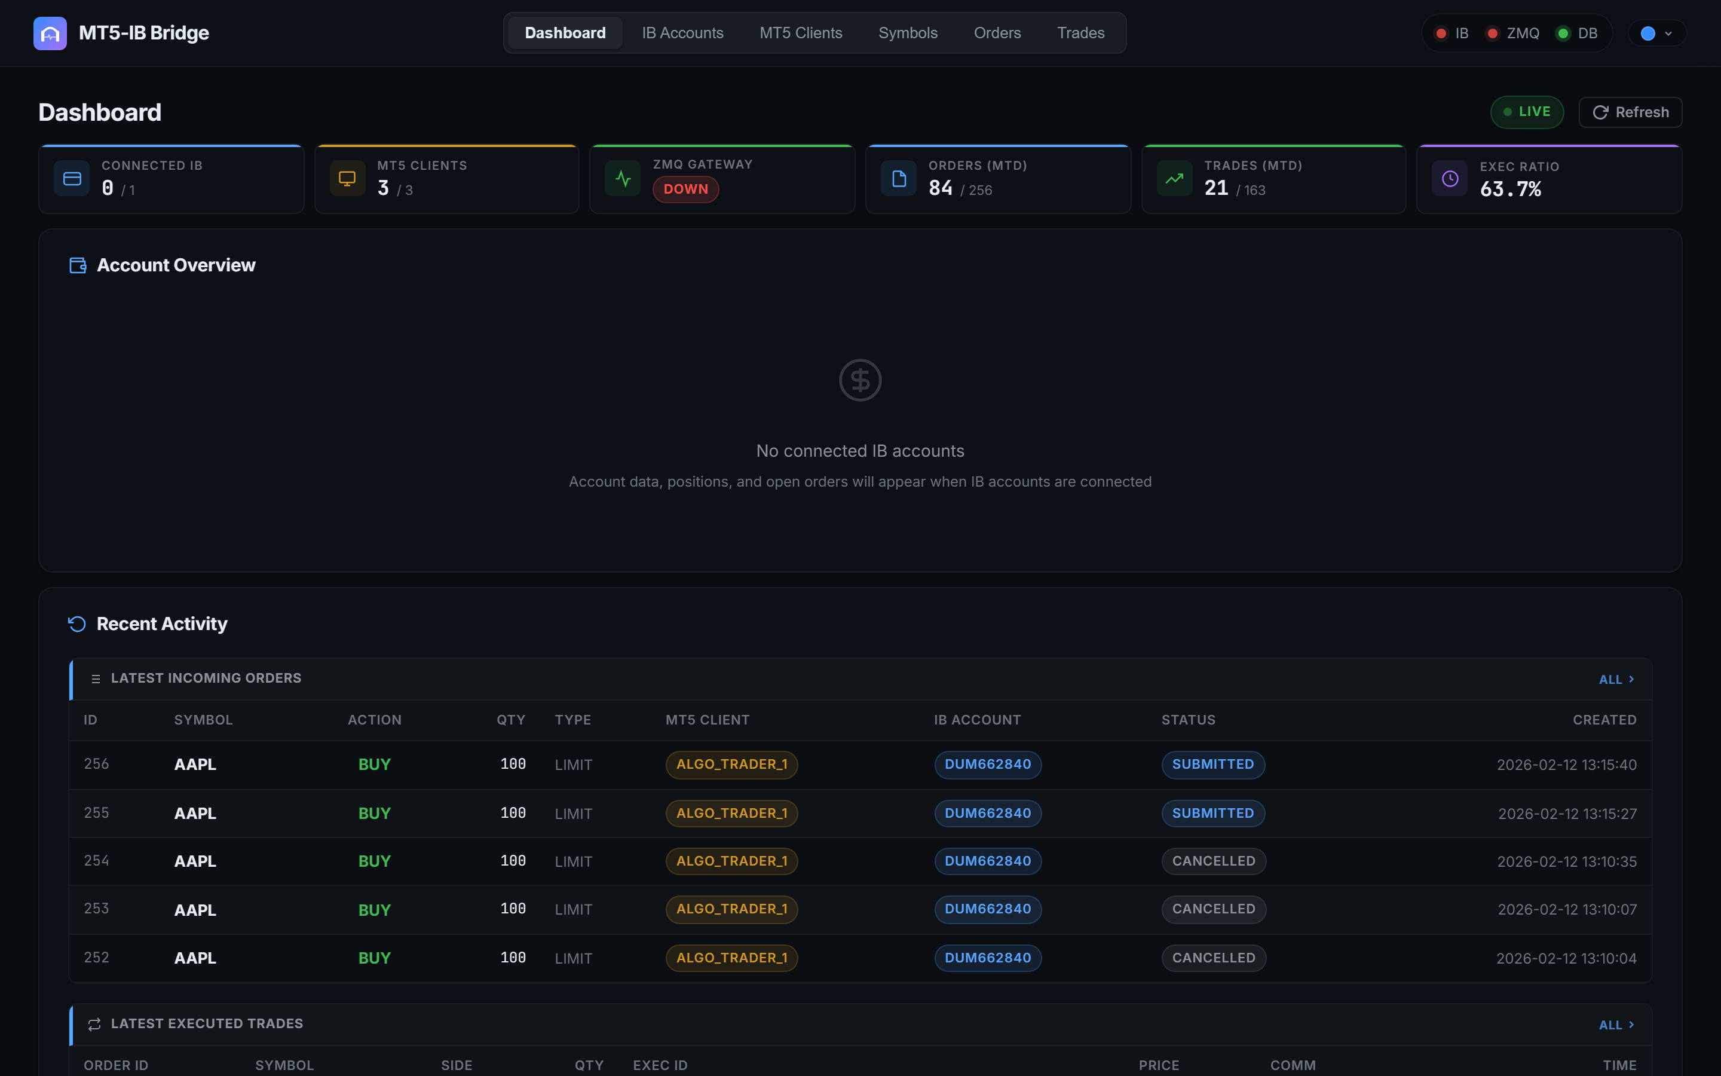Toggle the ZMQ status indicator
Image resolution: width=1721 pixels, height=1076 pixels.
pyautogui.click(x=1493, y=33)
